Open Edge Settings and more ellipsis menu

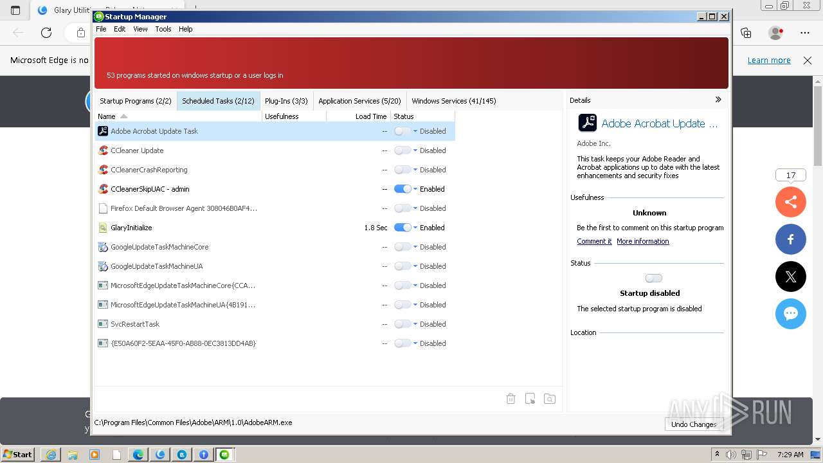pyautogui.click(x=805, y=33)
